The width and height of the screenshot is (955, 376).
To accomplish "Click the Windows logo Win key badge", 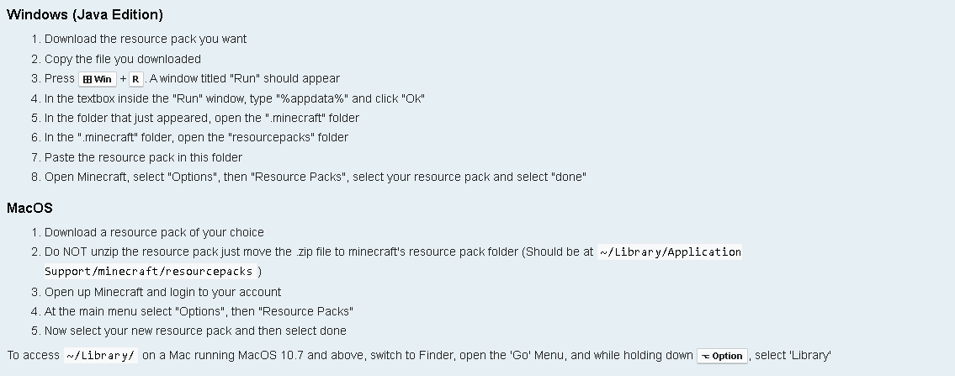I will [98, 79].
